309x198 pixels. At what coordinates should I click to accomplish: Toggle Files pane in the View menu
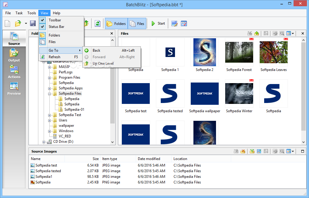pyautogui.click(x=61, y=42)
